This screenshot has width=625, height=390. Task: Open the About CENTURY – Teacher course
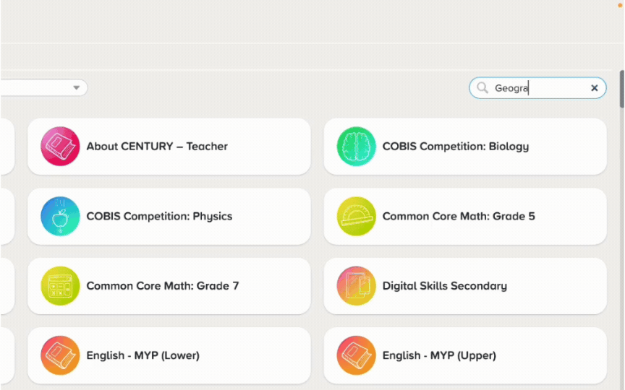pyautogui.click(x=169, y=147)
